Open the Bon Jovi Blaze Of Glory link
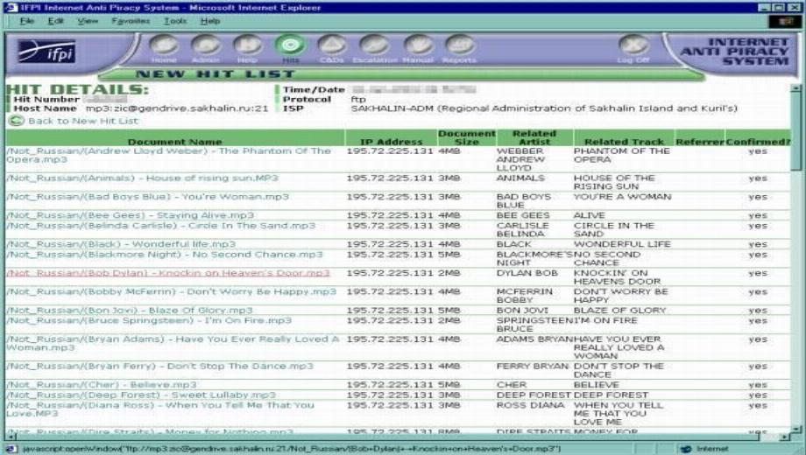806x455 pixels. [130, 310]
